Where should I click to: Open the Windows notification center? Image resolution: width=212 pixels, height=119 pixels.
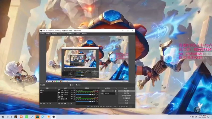(208, 117)
